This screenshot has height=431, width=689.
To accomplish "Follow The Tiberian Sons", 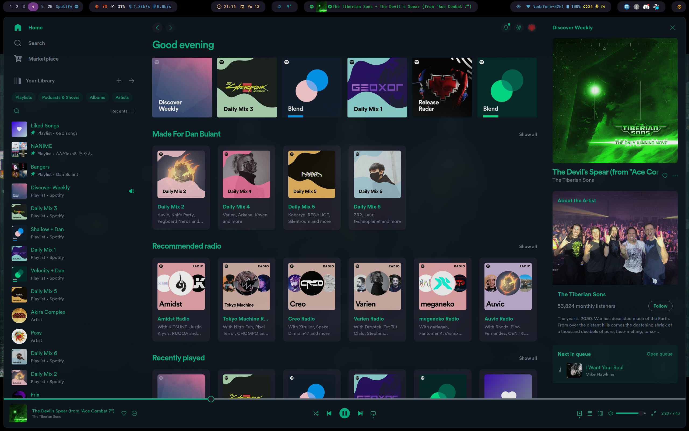I will (x=660, y=306).
